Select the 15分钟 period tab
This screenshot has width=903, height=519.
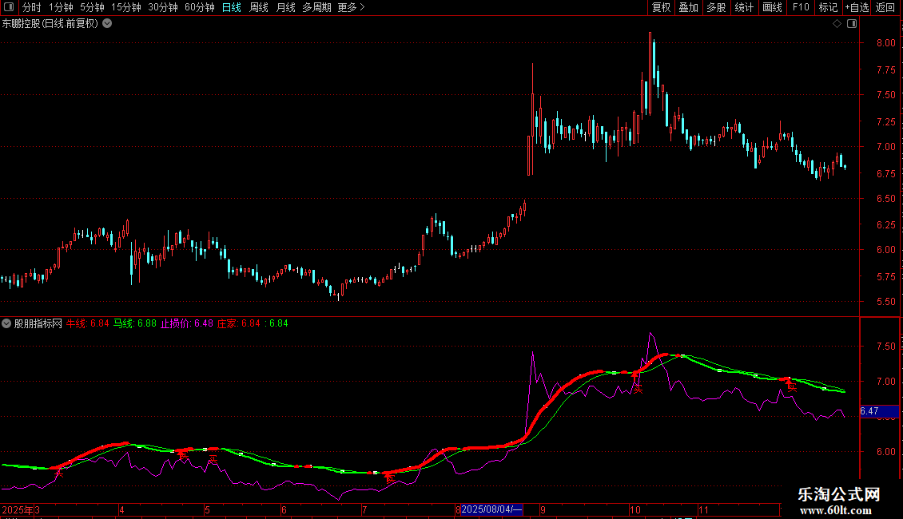pyautogui.click(x=126, y=7)
